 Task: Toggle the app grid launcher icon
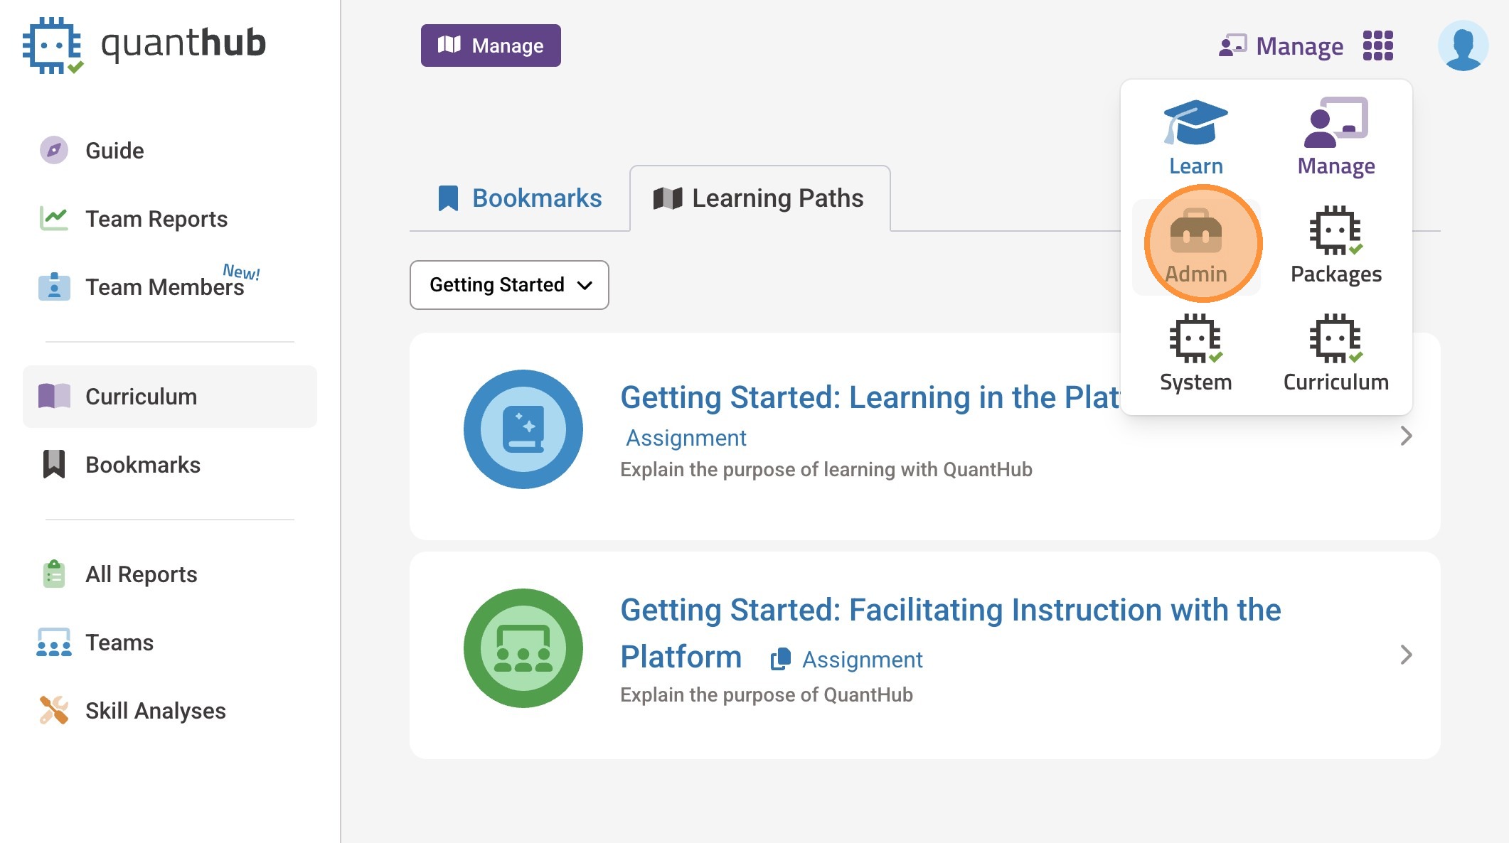point(1377,46)
